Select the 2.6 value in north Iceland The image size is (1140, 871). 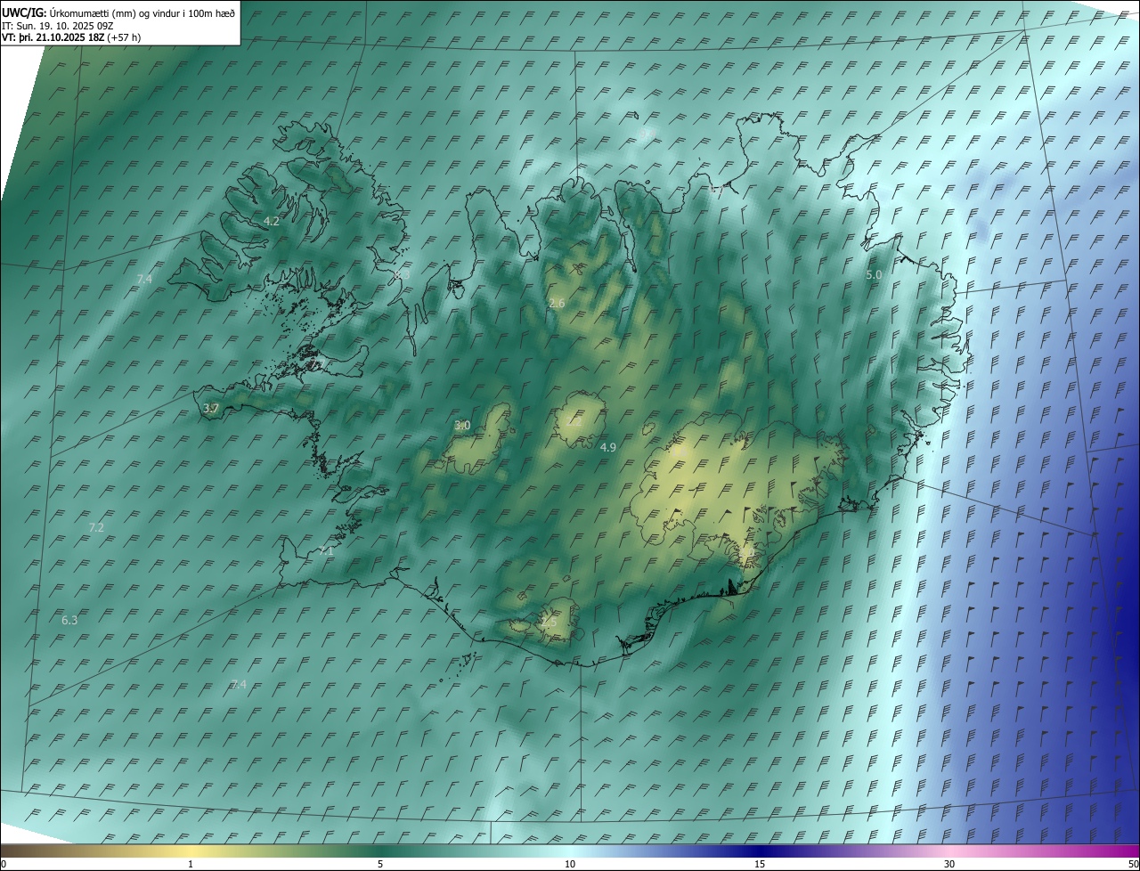point(557,304)
